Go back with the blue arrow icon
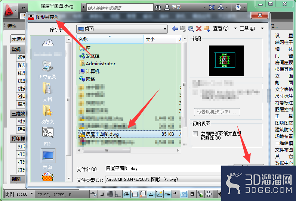Image resolution: width=296 pixels, height=201 pixels. (175, 29)
